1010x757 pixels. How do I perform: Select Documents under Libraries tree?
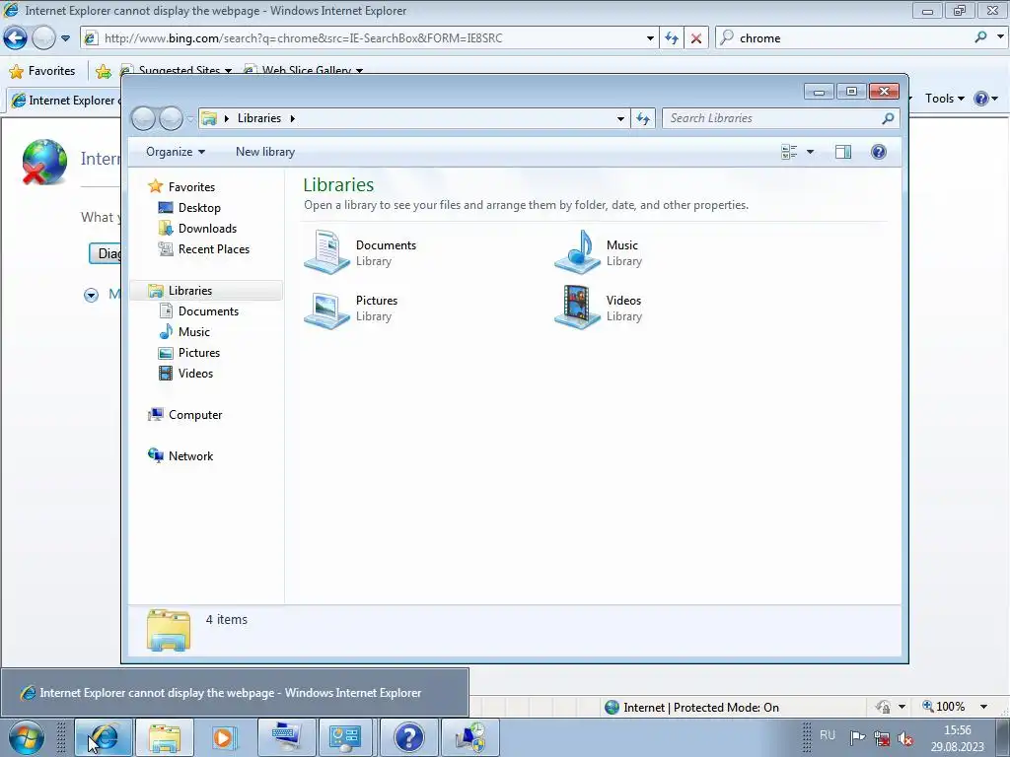coord(208,310)
